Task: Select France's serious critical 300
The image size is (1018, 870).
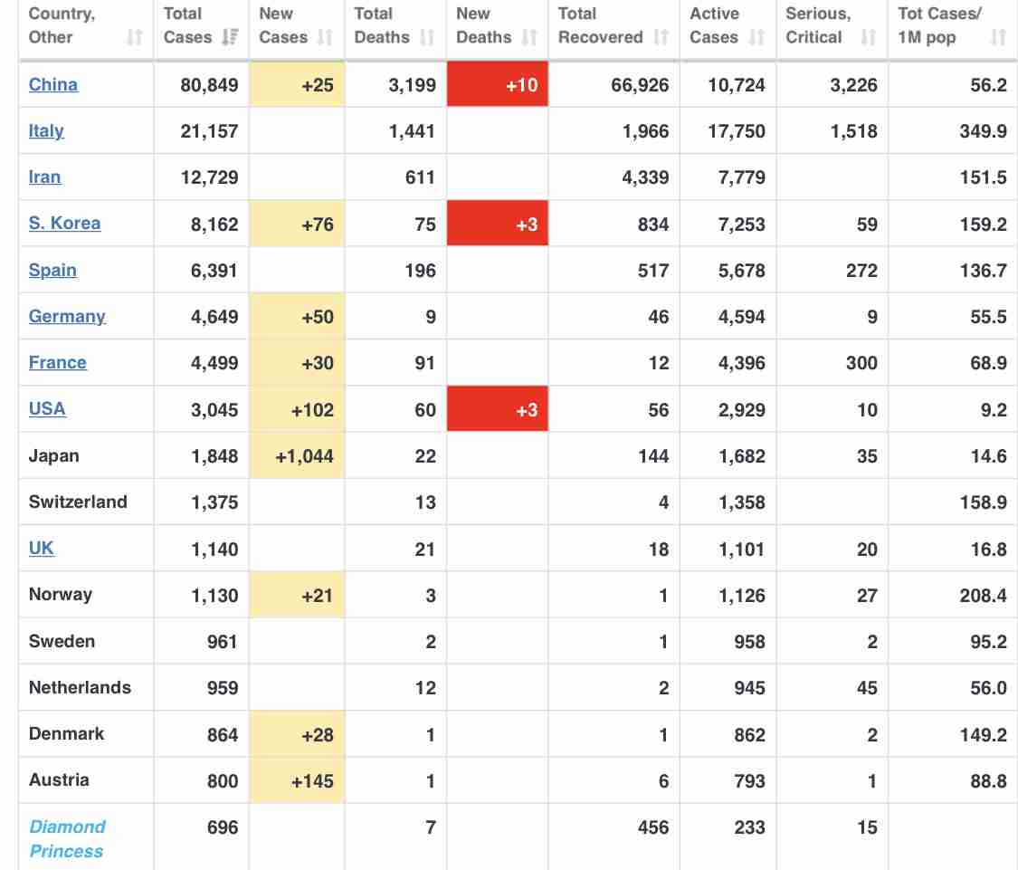Action: pyautogui.click(x=861, y=363)
